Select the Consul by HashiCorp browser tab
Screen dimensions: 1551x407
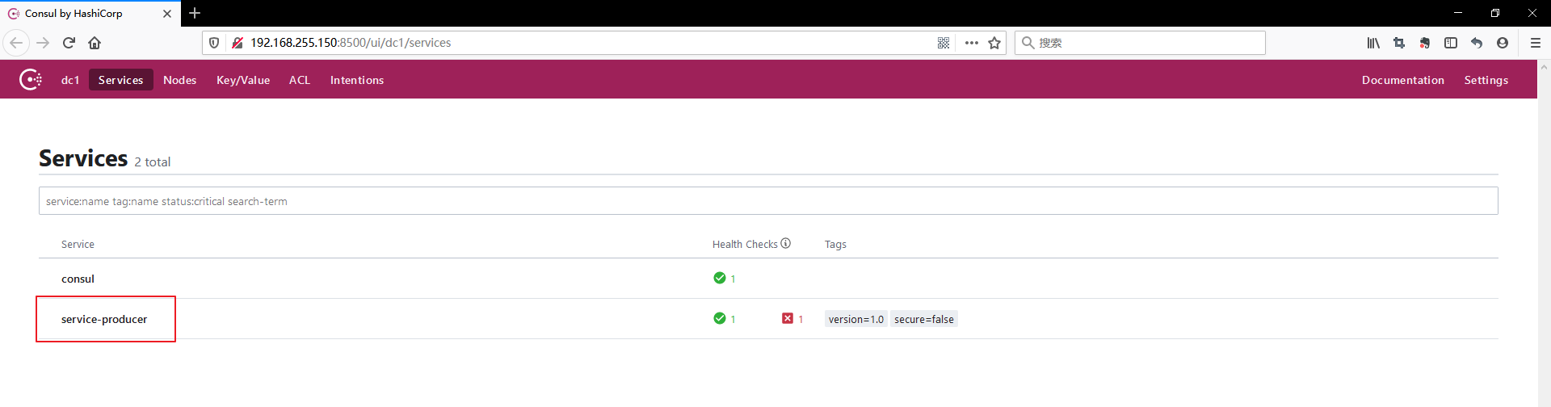pyautogui.click(x=90, y=14)
